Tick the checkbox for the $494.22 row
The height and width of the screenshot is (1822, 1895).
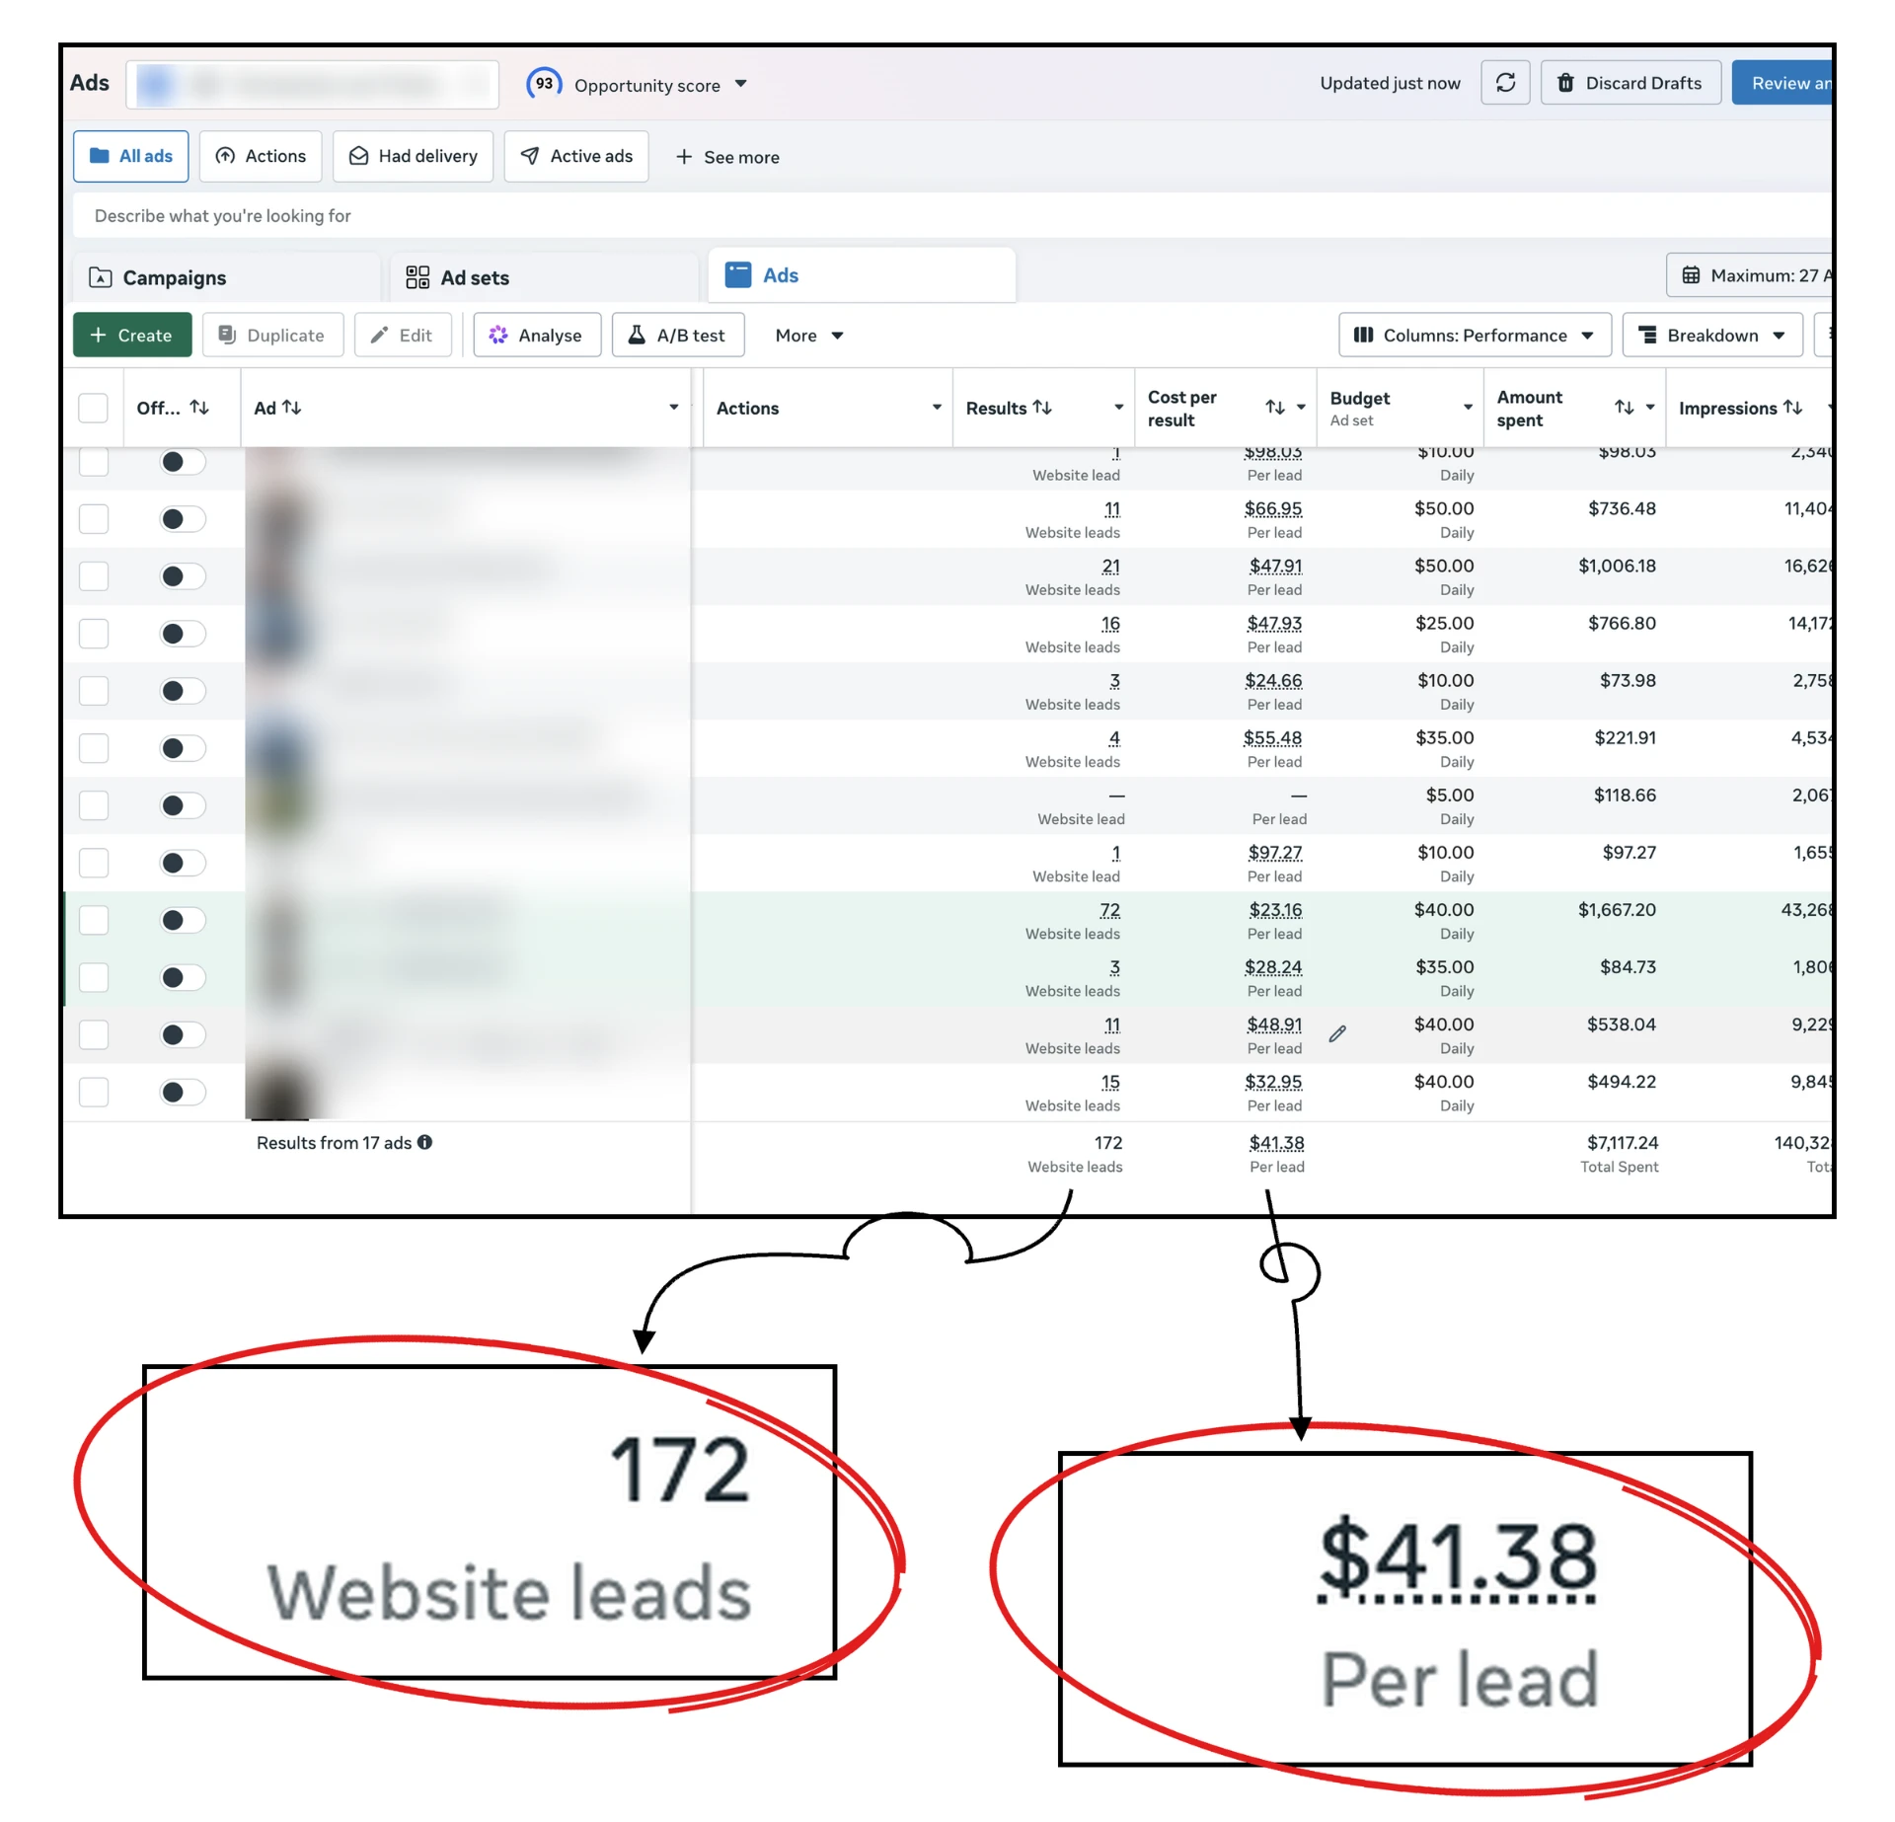(x=94, y=1092)
